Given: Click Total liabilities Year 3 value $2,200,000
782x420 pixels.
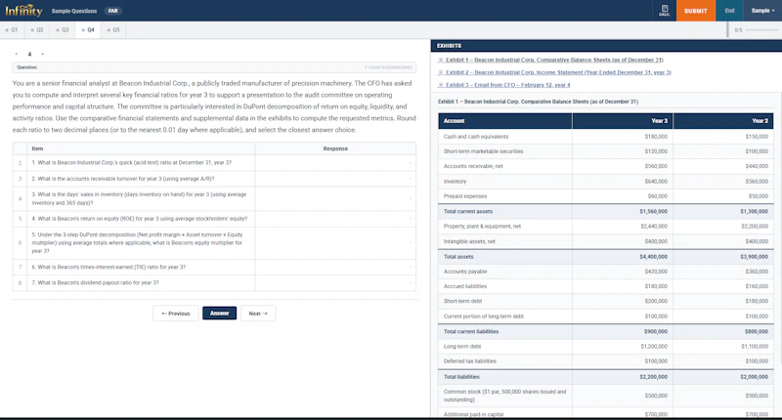Looking at the screenshot, I should coord(653,377).
